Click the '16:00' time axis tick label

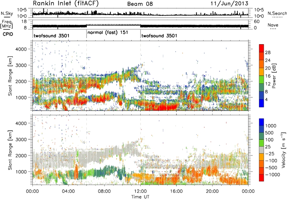176,191
